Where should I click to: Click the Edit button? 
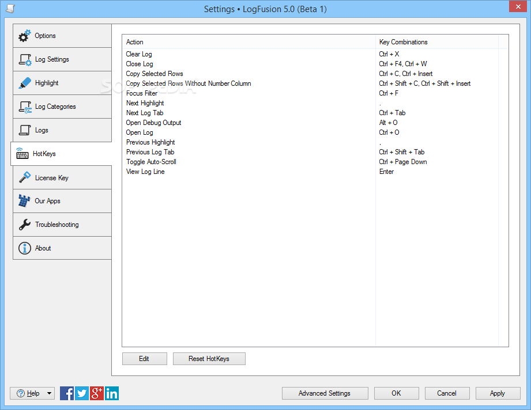[145, 359]
